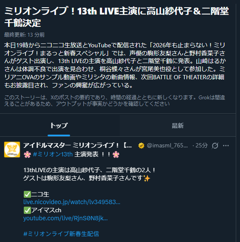
Task: Open the #ミリオンライブ新春生配信 hashtag
Action: 61,233
